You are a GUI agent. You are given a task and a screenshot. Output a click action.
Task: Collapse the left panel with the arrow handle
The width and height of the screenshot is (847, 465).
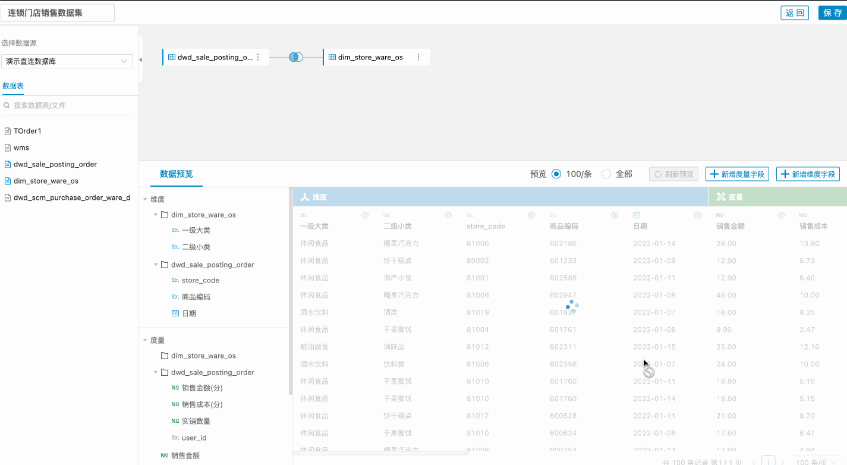[x=140, y=60]
